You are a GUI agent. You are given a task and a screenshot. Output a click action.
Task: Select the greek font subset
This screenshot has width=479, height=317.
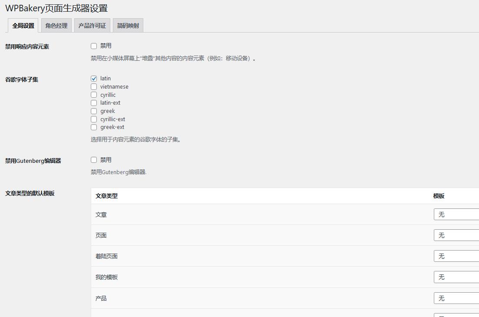click(x=94, y=111)
